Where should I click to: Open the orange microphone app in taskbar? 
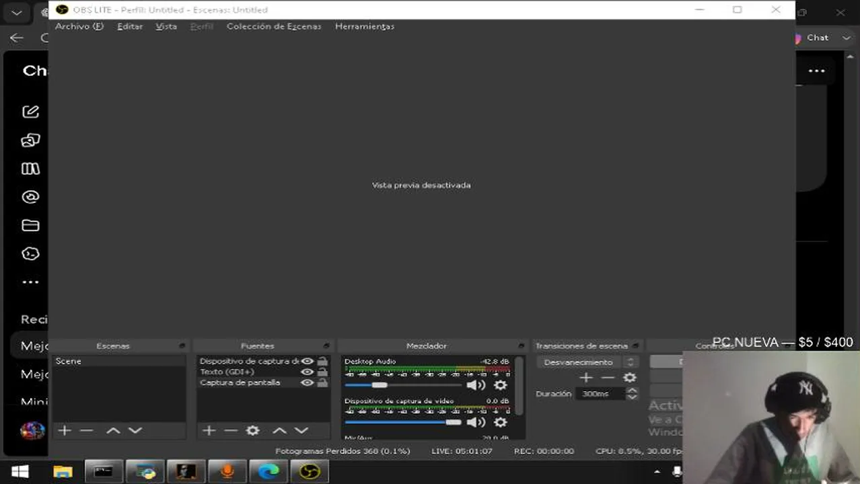click(227, 472)
